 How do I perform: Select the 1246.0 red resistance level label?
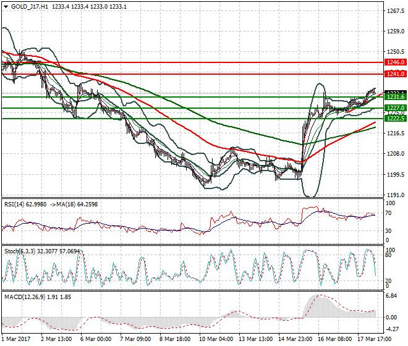click(396, 62)
